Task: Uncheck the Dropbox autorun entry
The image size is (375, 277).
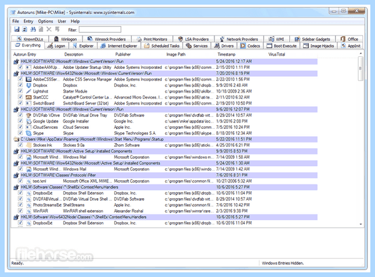Action: pos(21,85)
